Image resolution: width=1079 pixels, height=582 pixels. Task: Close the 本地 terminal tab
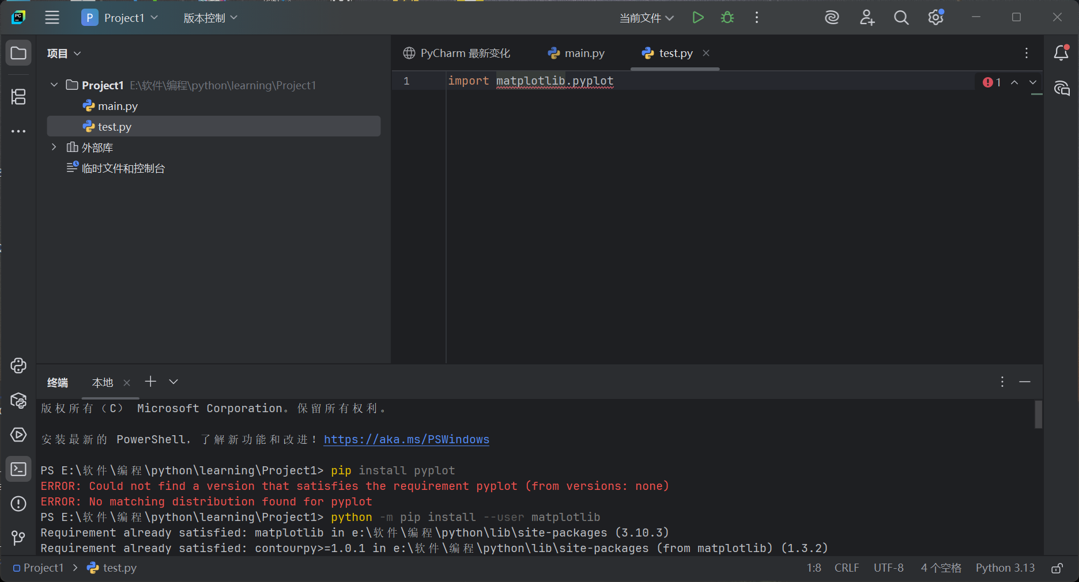coord(127,383)
